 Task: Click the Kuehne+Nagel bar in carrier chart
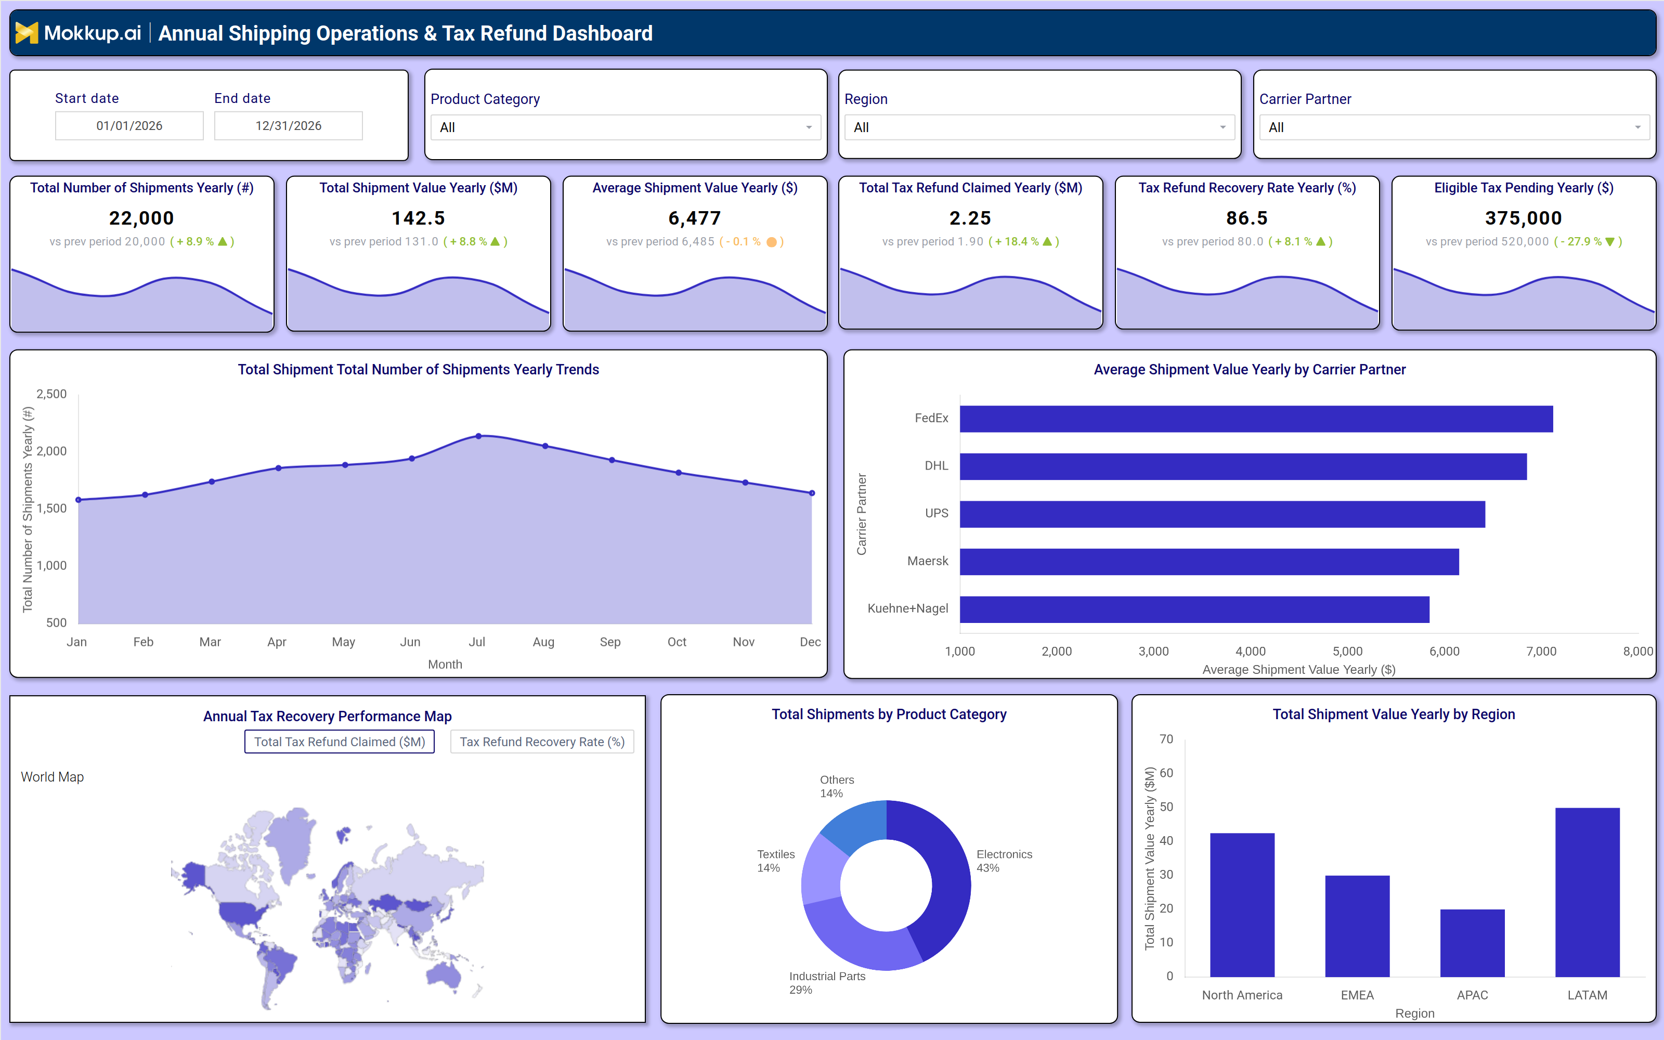(1194, 609)
